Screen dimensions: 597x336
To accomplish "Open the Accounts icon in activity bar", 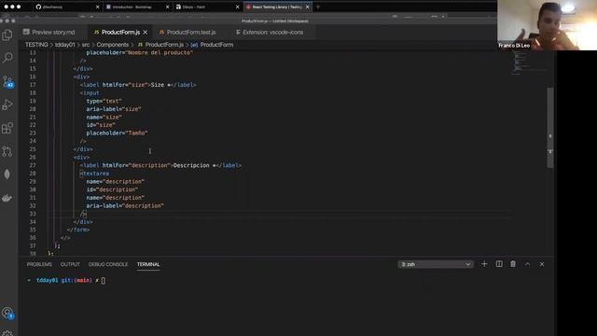I will click(7, 314).
